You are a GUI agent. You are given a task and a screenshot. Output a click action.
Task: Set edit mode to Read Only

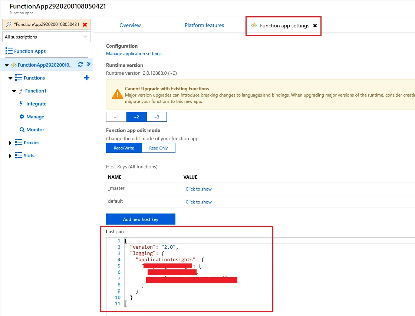point(158,148)
